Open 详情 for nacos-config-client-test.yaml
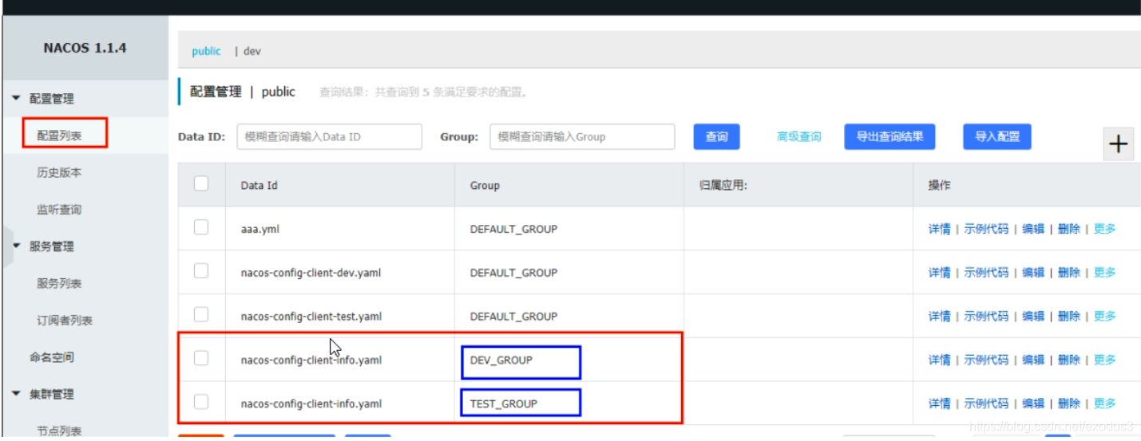The width and height of the screenshot is (1141, 441). coord(939,316)
